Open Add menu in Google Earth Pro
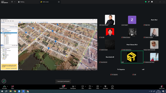This screenshot has height=93, width=166. tap(11, 21)
